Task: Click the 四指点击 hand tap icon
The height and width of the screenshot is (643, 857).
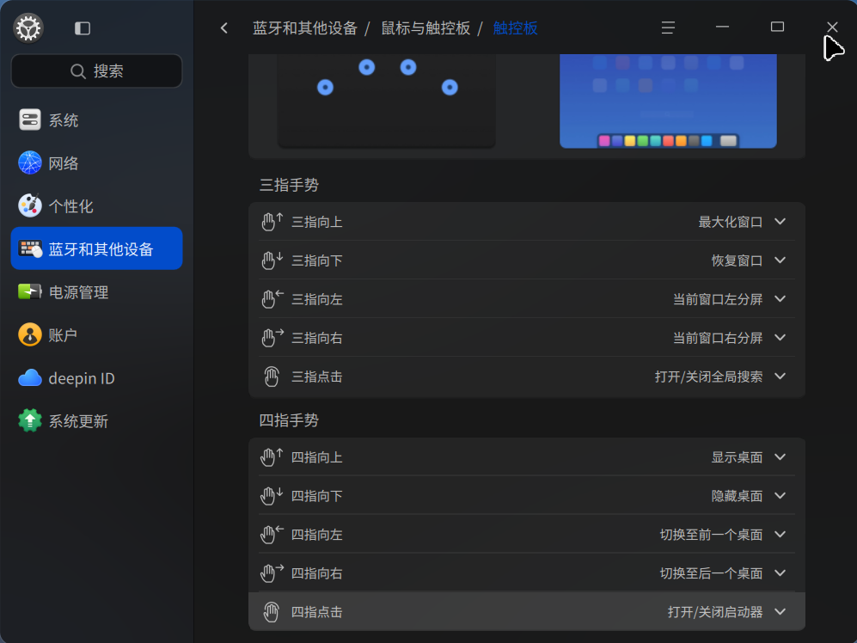Action: coord(272,612)
